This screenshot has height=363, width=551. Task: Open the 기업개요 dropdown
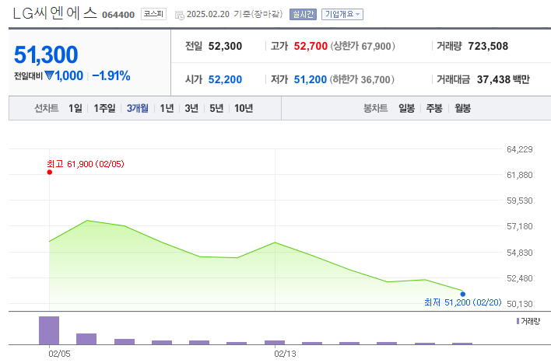pos(342,15)
